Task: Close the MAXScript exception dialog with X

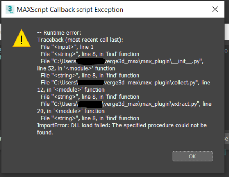Action: 215,10
